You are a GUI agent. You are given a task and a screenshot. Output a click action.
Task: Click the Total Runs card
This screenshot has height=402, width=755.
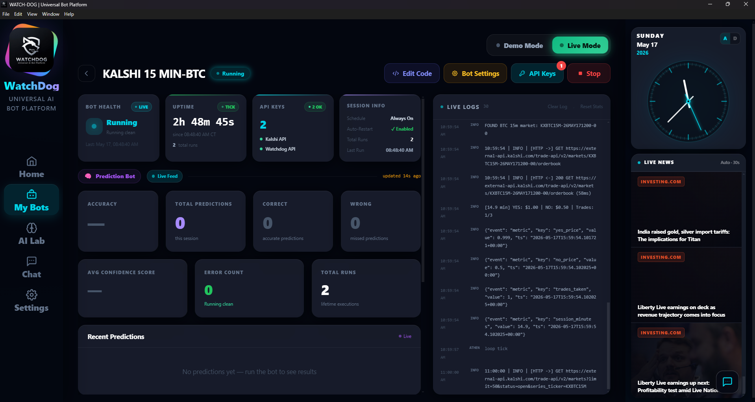(366, 288)
